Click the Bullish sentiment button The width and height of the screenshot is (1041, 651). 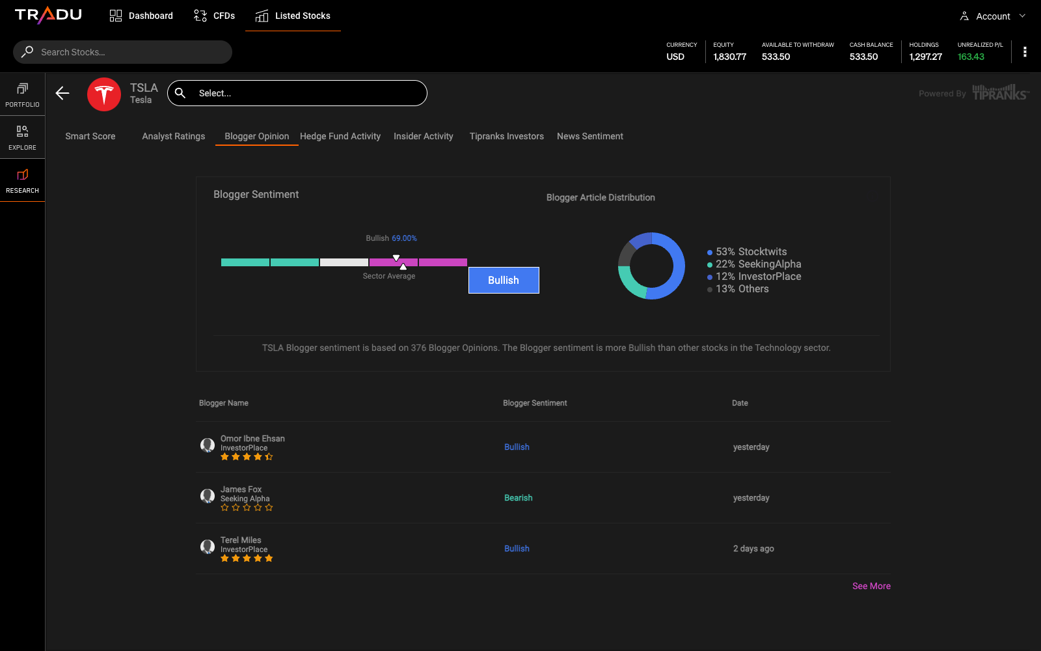pyautogui.click(x=504, y=280)
